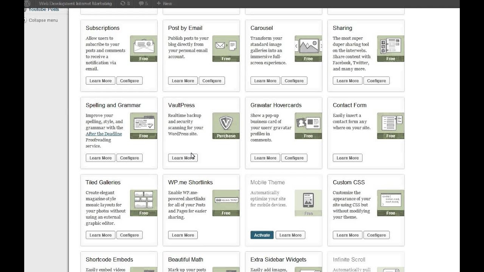Viewport: 484px width, 272px height.
Task: Open Web Development Internet Marketing site menu
Action: [75, 3]
